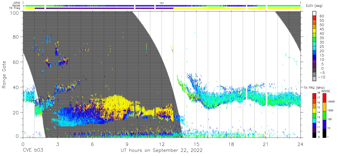Viewport: 338px width, 156px height.
Task: Select the yellow segment of the elevation colorbar
Action: coord(315,31)
